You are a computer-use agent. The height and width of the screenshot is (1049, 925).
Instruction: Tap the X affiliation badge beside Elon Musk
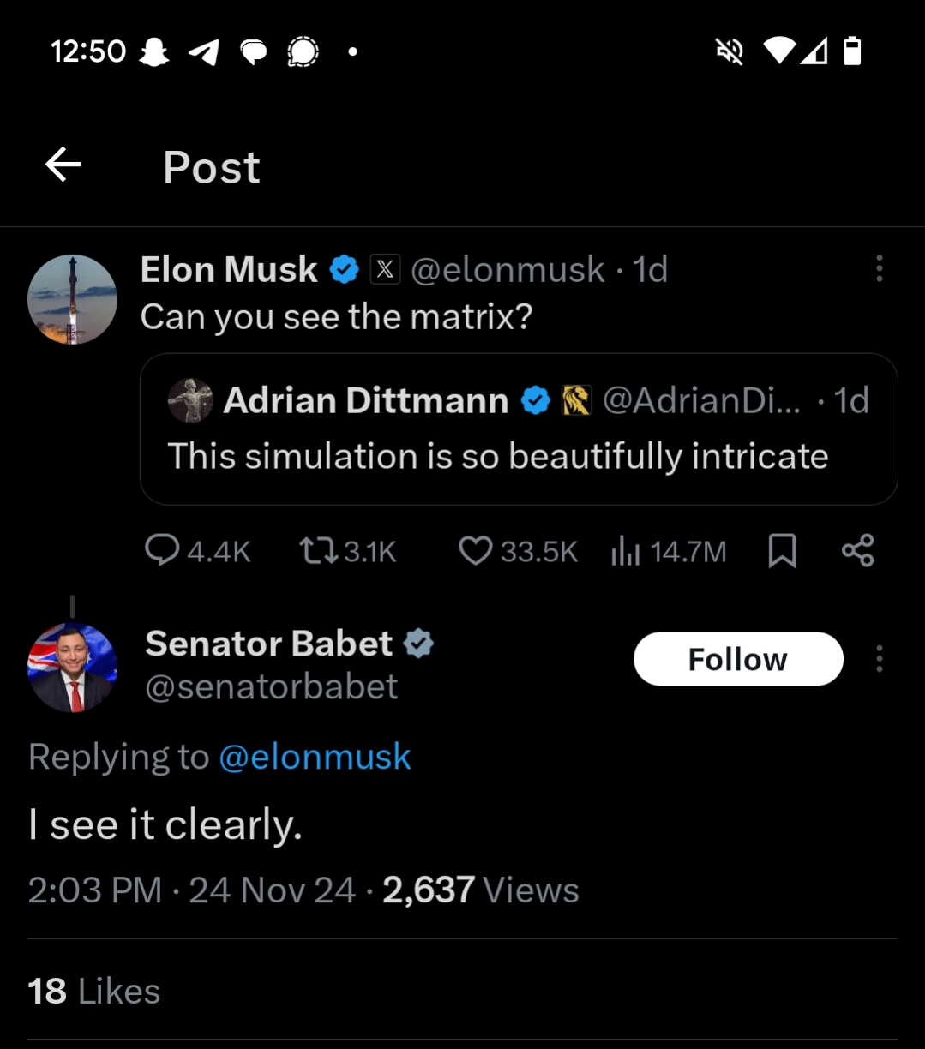[385, 269]
